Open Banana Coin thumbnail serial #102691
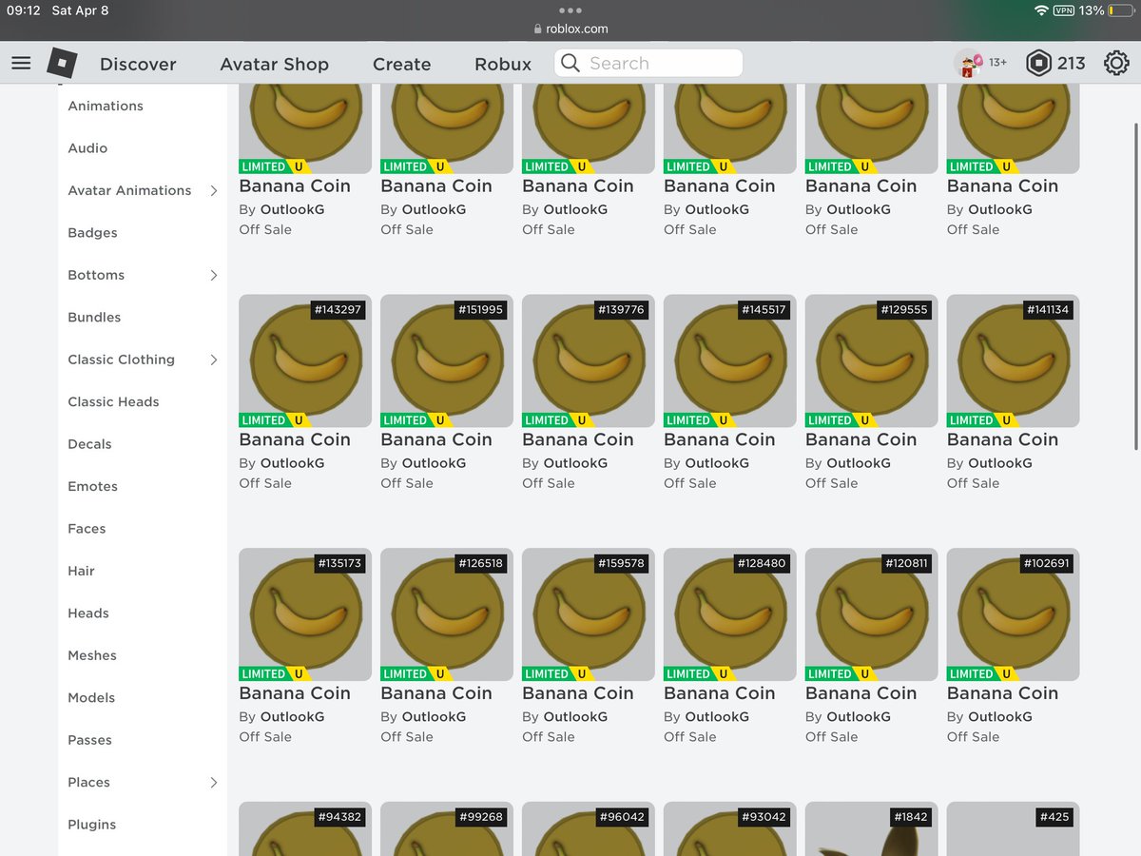Viewport: 1141px width, 856px height. (x=1013, y=614)
